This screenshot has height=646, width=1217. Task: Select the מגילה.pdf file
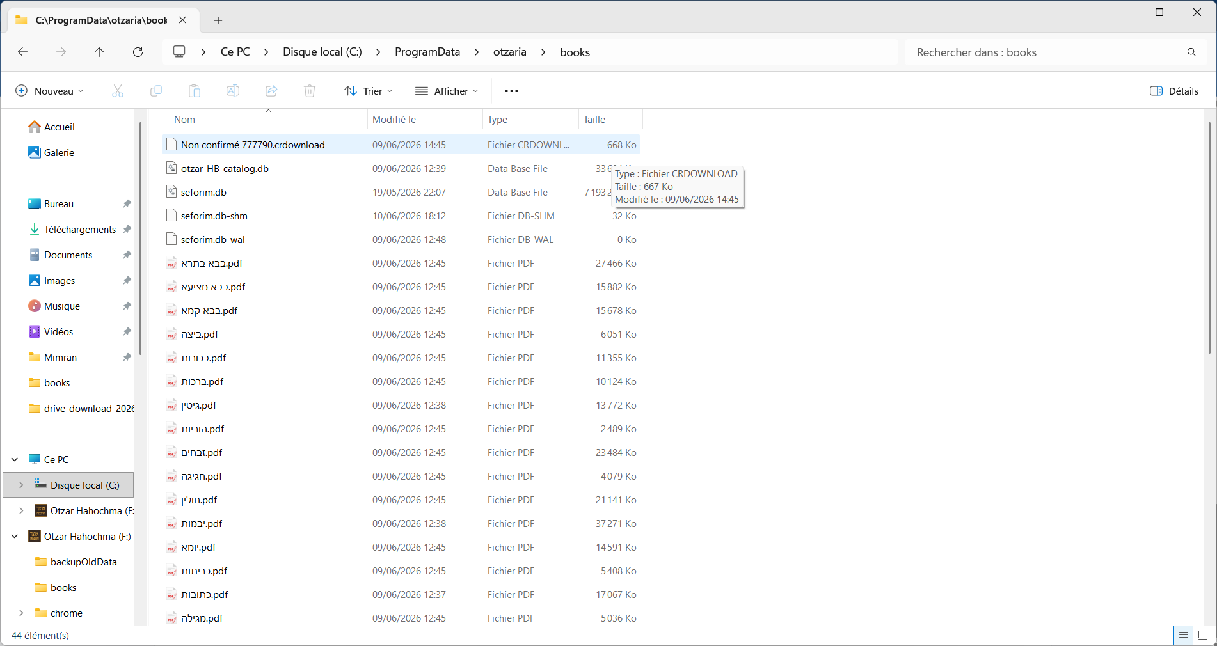pyautogui.click(x=401, y=618)
